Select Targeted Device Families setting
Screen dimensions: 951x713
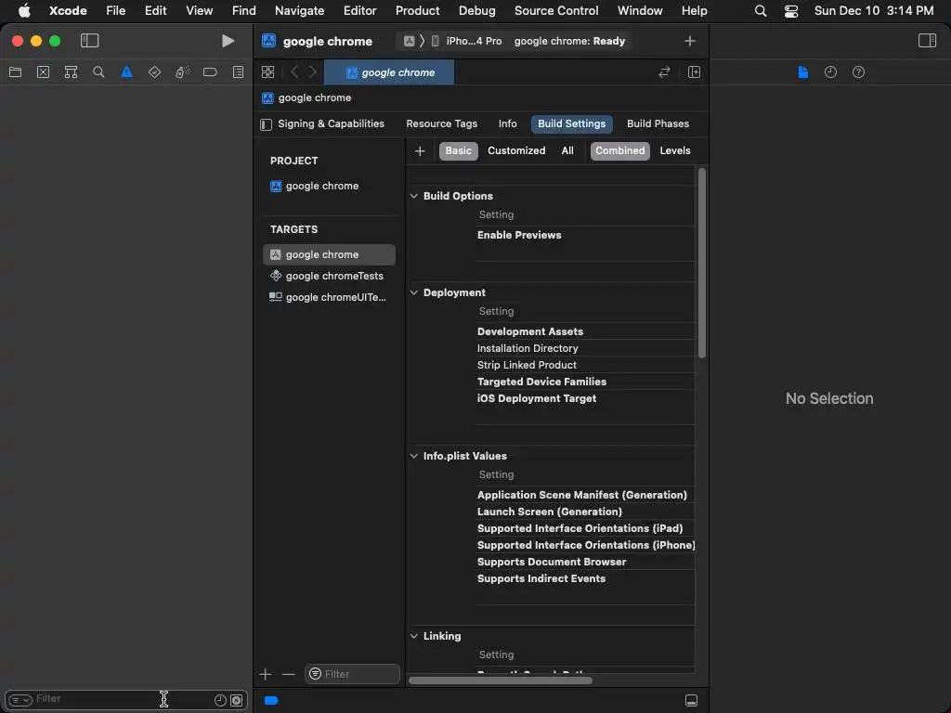541,382
